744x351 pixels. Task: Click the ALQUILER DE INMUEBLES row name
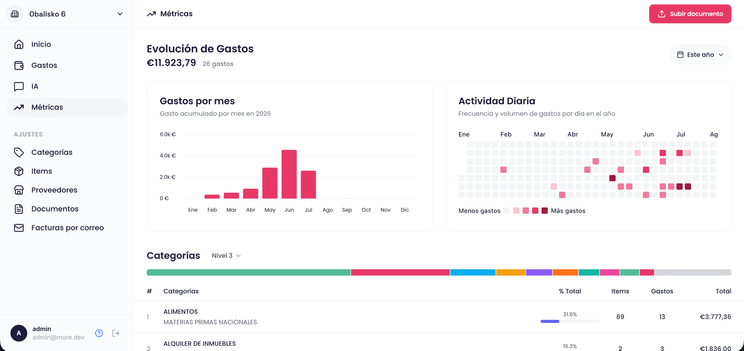tap(199, 344)
